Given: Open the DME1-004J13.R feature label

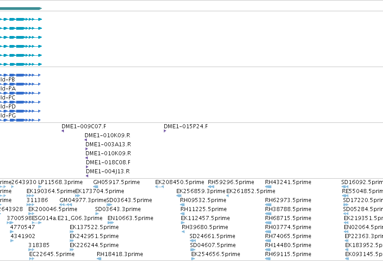Looking at the screenshot, I should pyautogui.click(x=108, y=171).
